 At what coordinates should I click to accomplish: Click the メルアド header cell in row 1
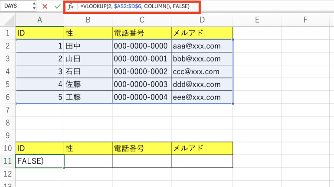pos(202,33)
